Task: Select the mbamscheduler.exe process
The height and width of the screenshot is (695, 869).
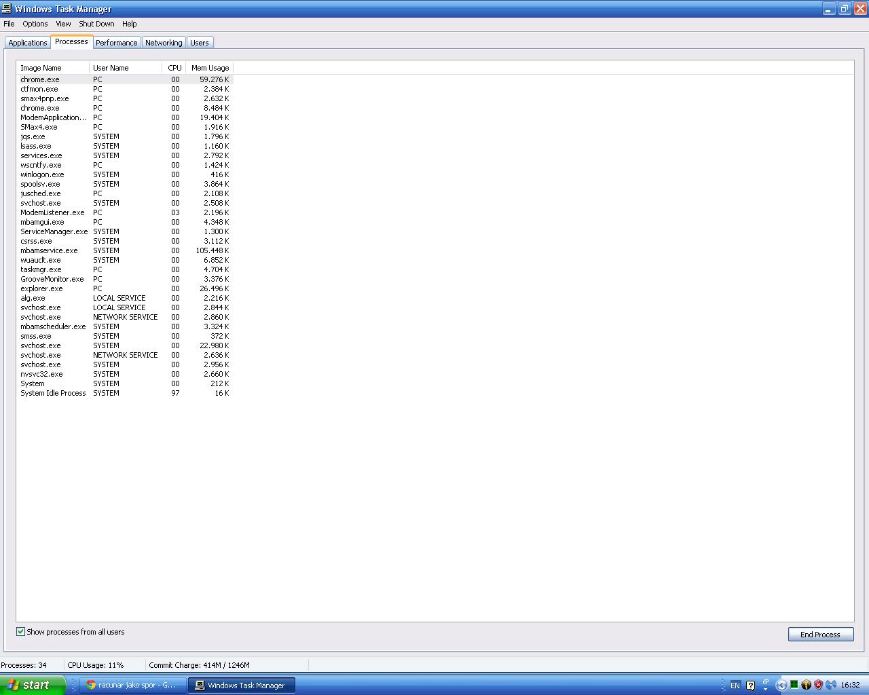Action: [x=125, y=326]
